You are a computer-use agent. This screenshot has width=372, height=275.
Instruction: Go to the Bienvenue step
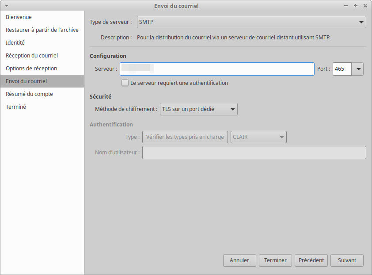tap(19, 17)
